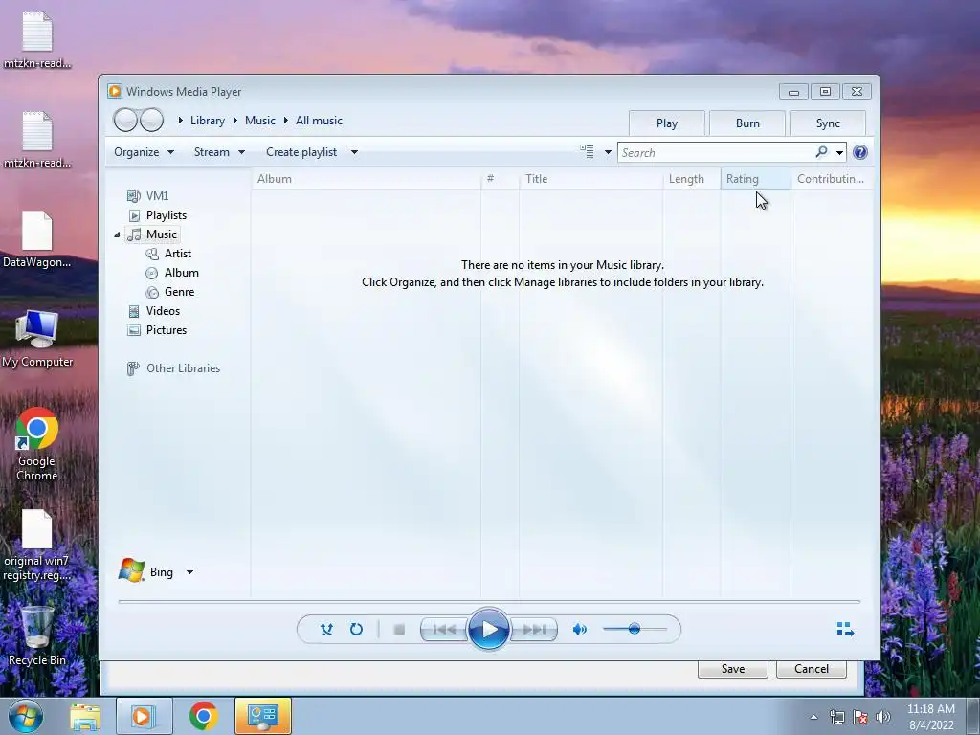Image resolution: width=980 pixels, height=735 pixels.
Task: Sort by Contributing artist column header
Action: point(831,179)
